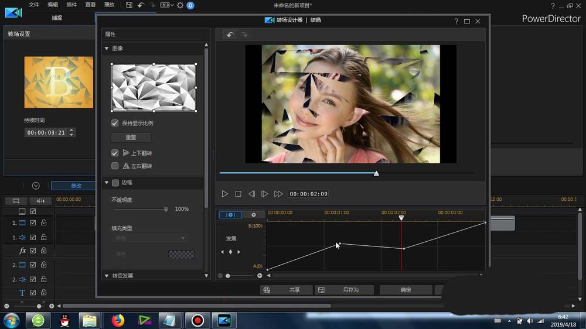Click the Stop playback square icon
The image size is (586, 329).
coord(239,194)
